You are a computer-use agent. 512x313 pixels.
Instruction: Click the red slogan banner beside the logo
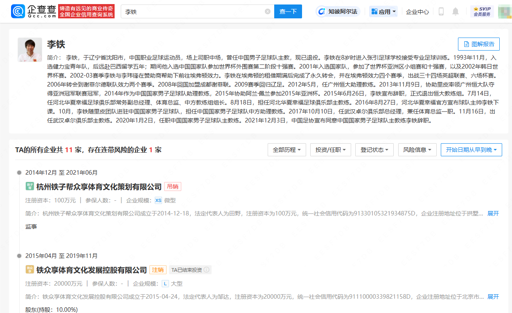pos(86,11)
